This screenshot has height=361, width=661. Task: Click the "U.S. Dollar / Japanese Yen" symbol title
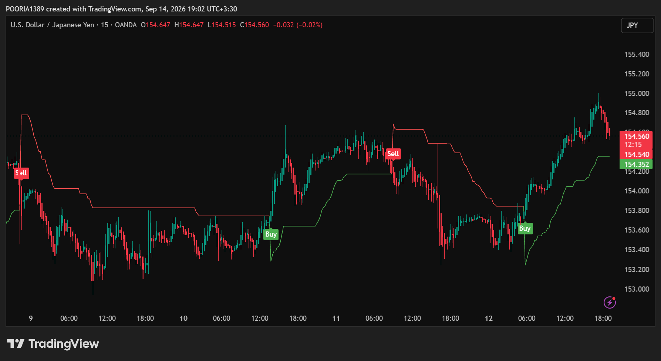pos(52,25)
